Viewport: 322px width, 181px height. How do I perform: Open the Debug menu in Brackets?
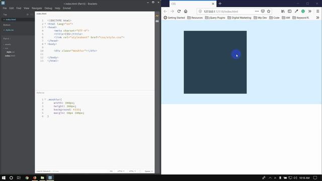pos(48,8)
